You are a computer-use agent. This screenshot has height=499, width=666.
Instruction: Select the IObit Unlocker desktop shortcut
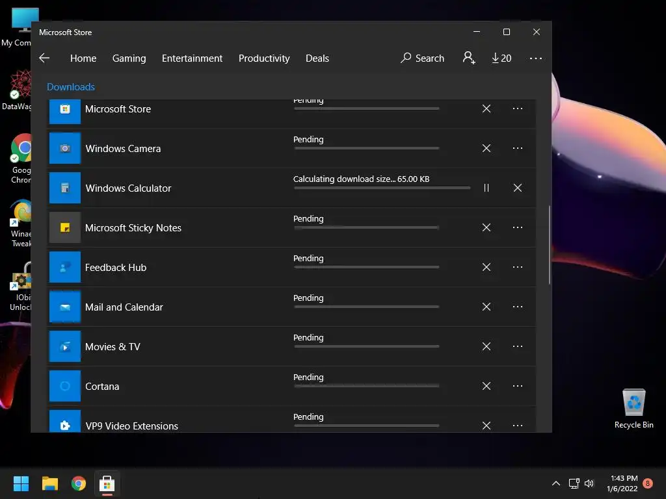[x=20, y=287]
